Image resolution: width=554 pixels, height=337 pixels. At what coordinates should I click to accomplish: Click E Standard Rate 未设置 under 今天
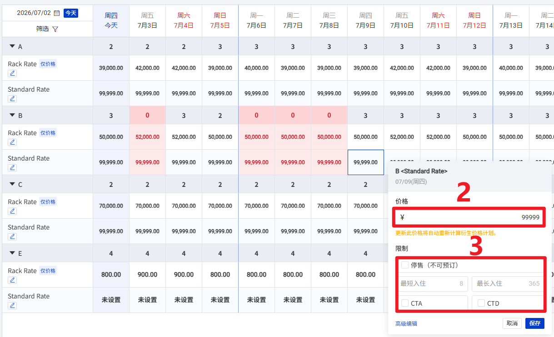point(111,300)
